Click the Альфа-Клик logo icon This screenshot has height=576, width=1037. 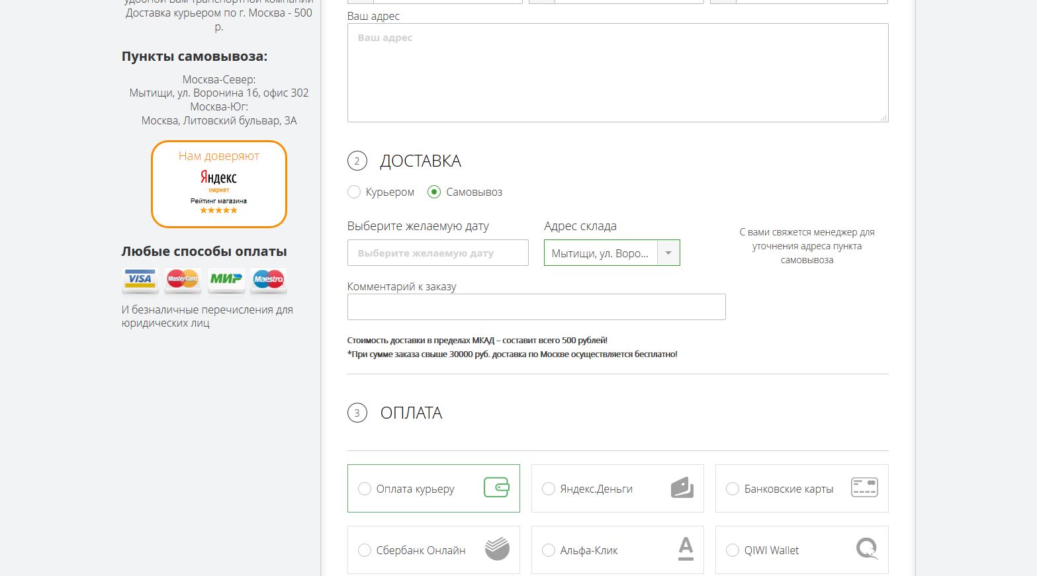[686, 549]
